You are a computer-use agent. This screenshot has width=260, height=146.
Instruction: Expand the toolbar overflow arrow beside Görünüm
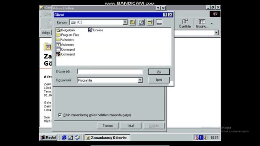click(x=212, y=24)
